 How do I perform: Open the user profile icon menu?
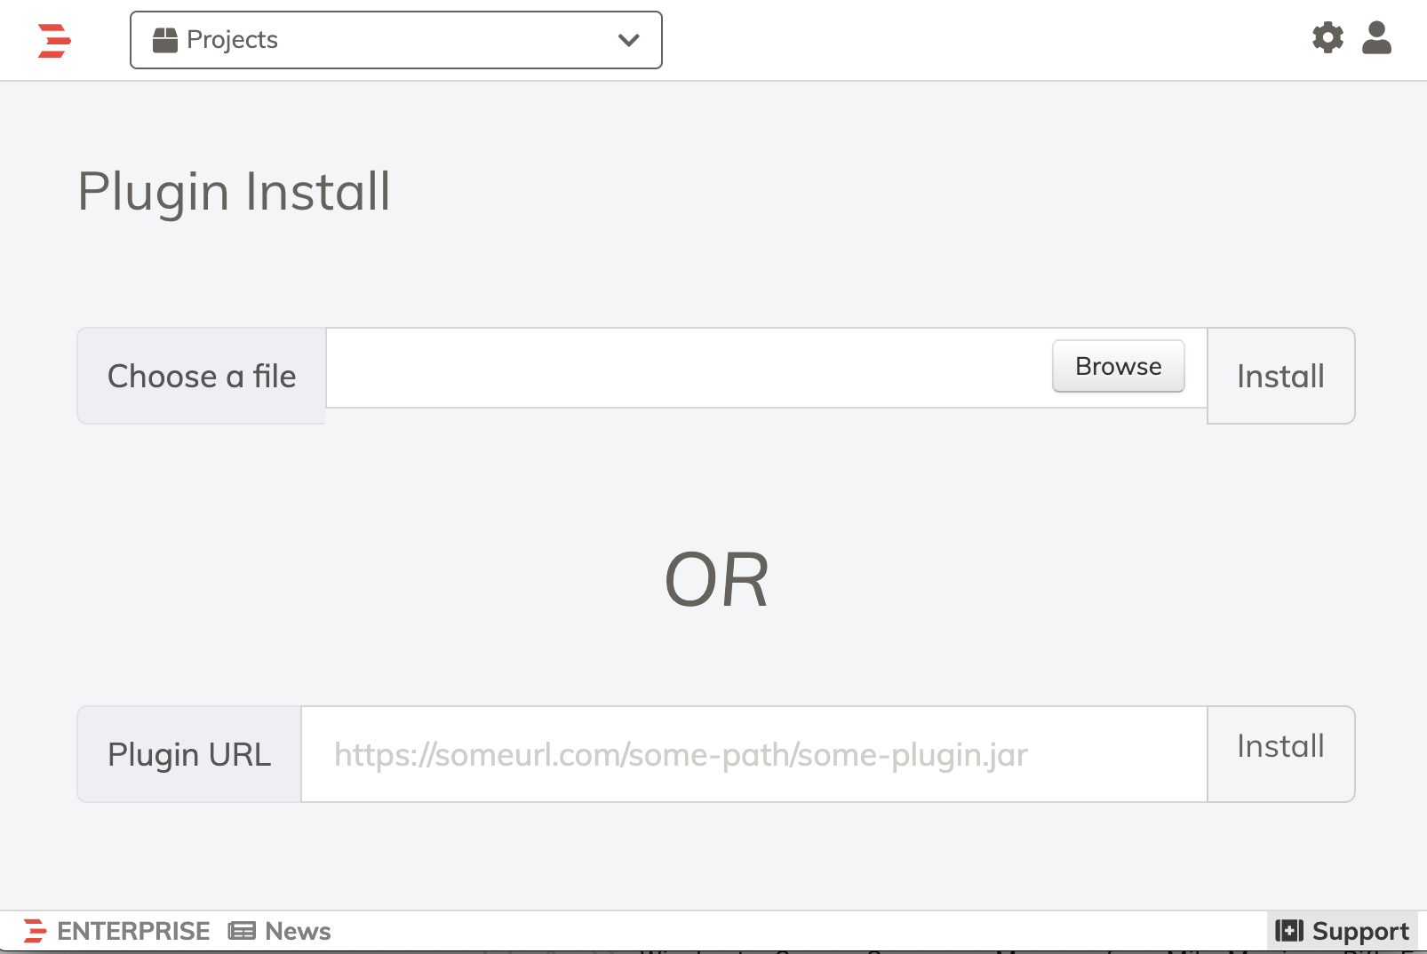[1376, 38]
